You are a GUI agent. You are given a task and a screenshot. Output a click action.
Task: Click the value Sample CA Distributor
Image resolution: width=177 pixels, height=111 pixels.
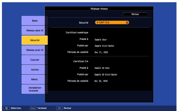click(106, 74)
